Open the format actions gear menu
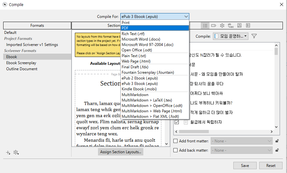This screenshot has width=287, height=173. (x=16, y=152)
